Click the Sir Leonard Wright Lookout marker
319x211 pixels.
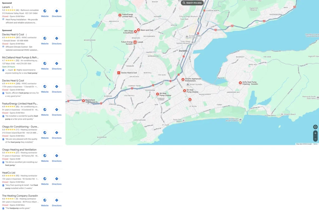coord(240,120)
